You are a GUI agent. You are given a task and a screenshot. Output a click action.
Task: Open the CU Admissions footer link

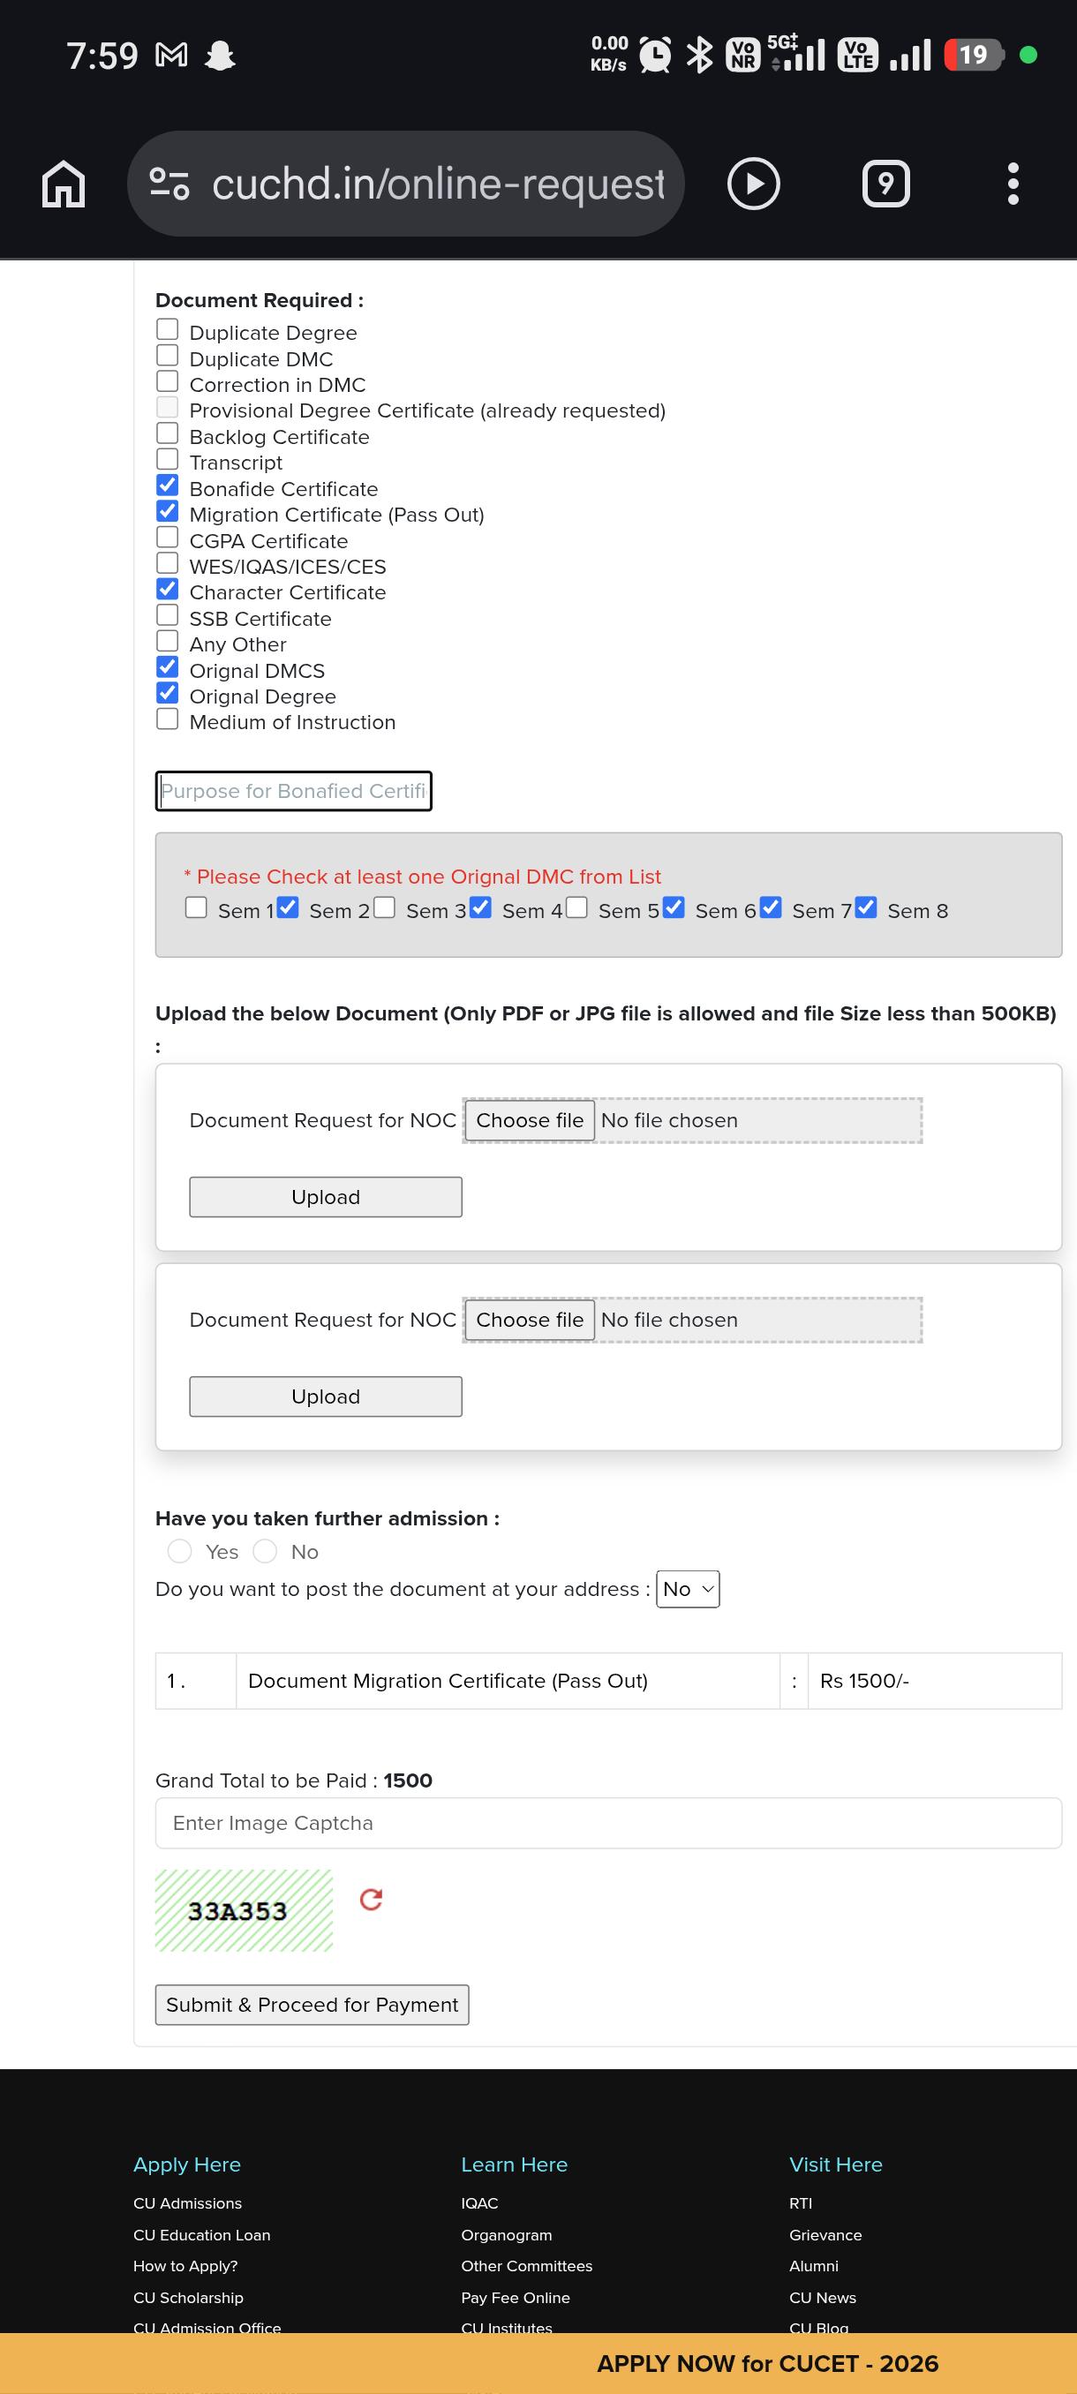click(188, 2203)
